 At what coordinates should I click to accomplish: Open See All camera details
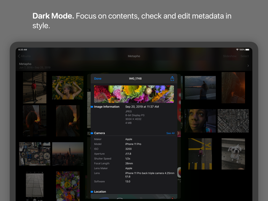coord(170,133)
